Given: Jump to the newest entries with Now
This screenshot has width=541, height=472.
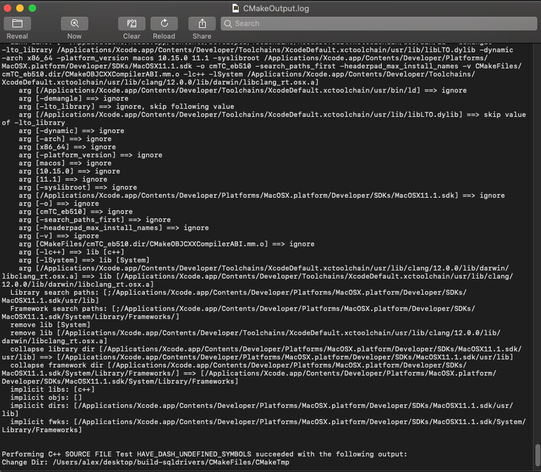Looking at the screenshot, I should pyautogui.click(x=74, y=25).
